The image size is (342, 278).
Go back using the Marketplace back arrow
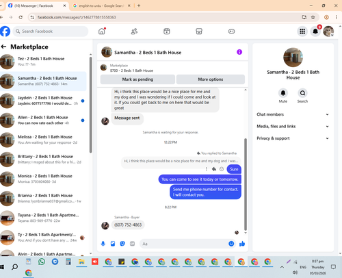3,47
